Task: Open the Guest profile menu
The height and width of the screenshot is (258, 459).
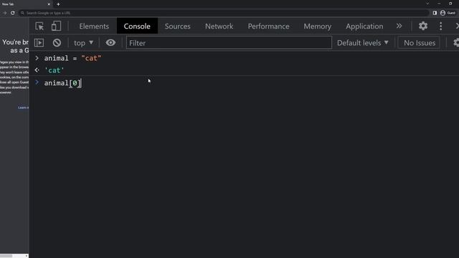Action: 448,13
